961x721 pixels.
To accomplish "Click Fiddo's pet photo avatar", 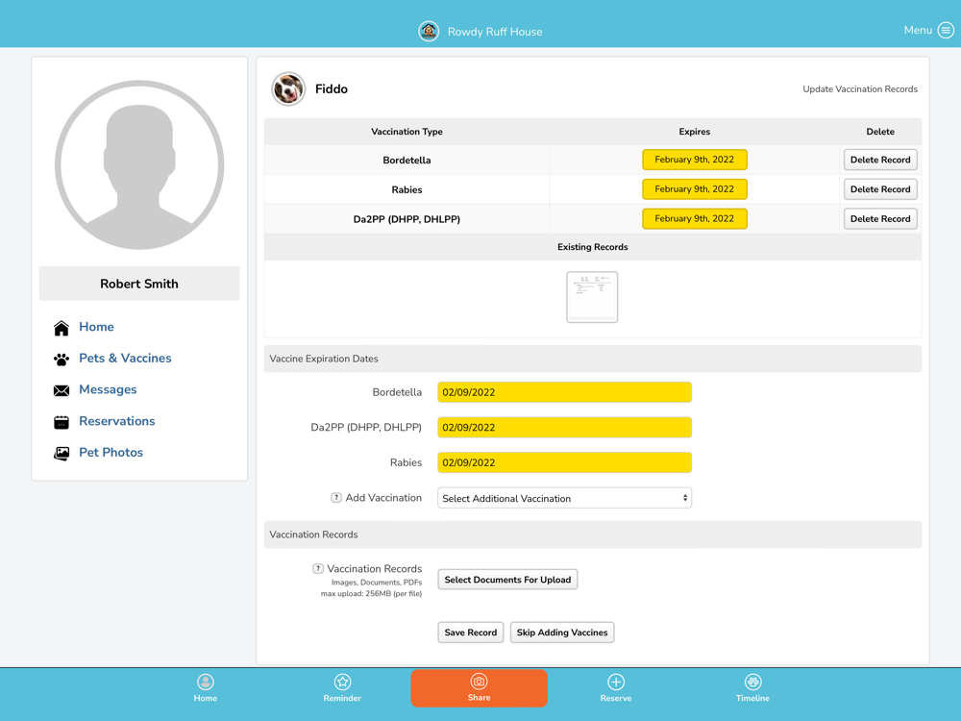I will coord(288,88).
